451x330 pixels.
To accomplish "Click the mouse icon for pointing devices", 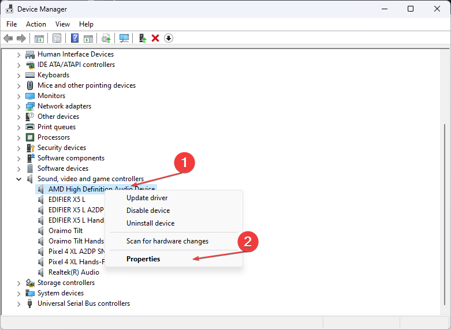I will click(x=30, y=85).
